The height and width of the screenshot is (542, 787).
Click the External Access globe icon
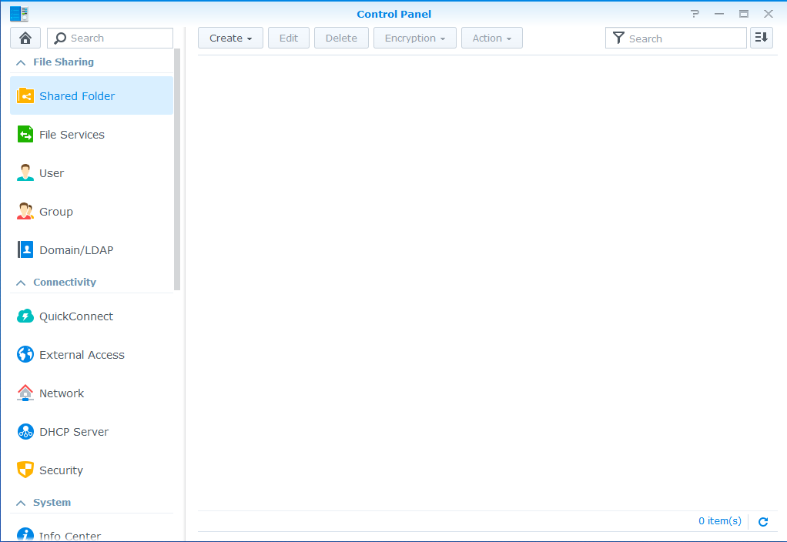25,354
